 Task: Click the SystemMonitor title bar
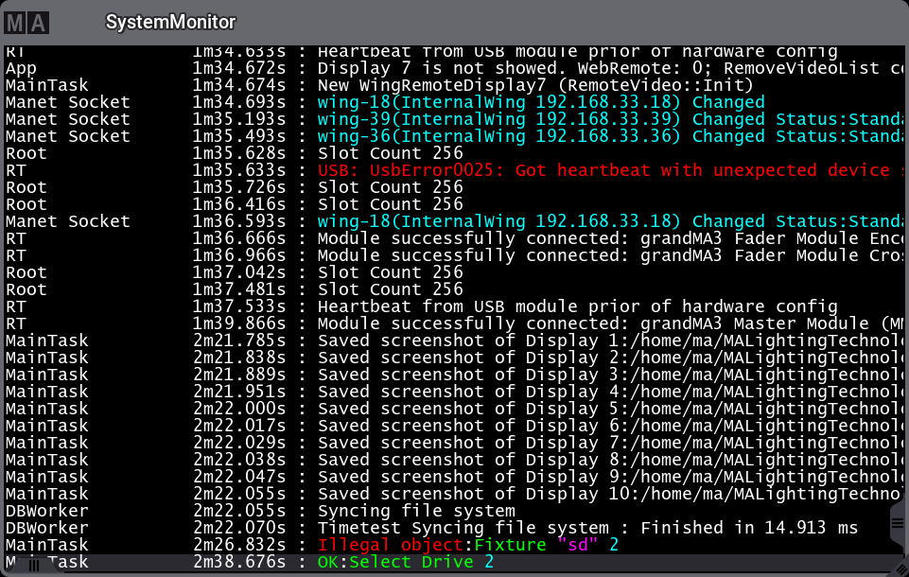click(454, 22)
